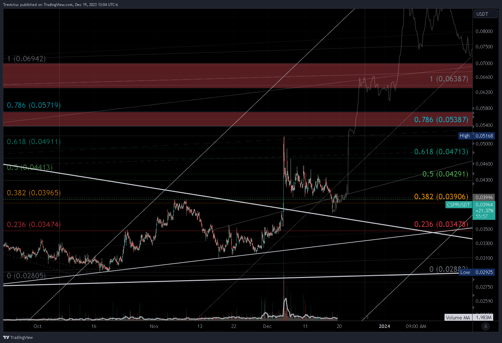Select the High 0.05168 price label

[x=477, y=136]
